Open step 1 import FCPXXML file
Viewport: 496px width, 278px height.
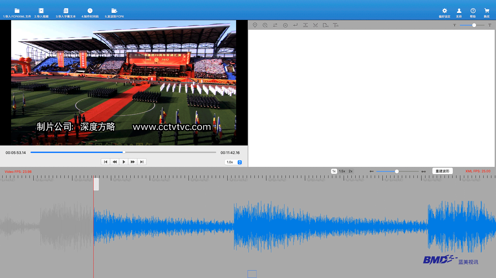[17, 13]
